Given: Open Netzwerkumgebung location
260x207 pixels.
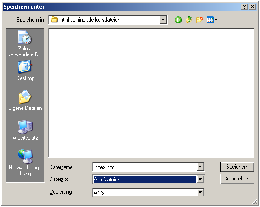Looking at the screenshot, I should tap(25, 163).
